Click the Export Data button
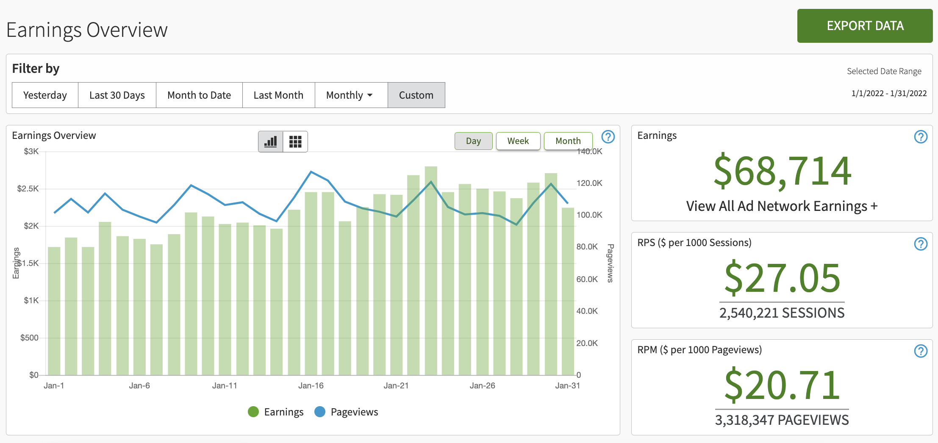 pos(865,26)
